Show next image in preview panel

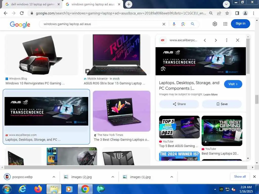(216, 40)
